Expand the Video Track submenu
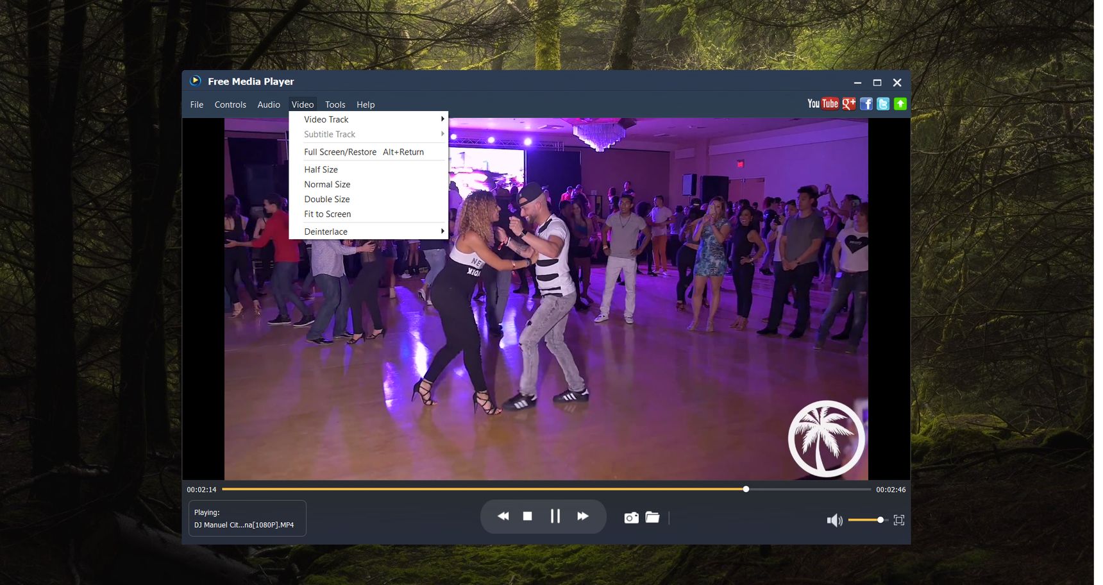The height and width of the screenshot is (585, 1103). point(369,119)
